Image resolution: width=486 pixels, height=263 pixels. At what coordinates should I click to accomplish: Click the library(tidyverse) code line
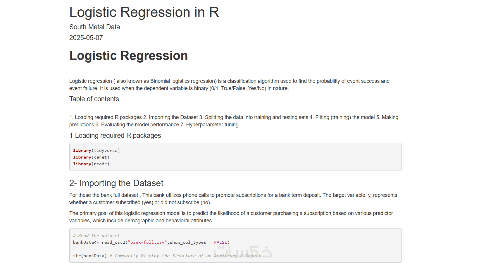pos(96,150)
